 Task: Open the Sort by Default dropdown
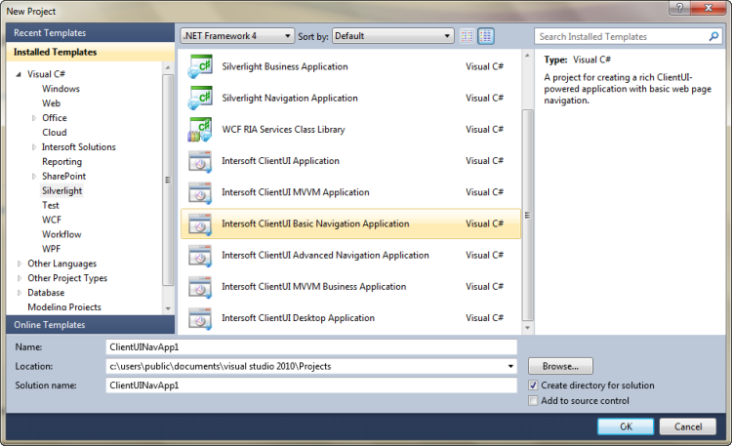coord(393,36)
